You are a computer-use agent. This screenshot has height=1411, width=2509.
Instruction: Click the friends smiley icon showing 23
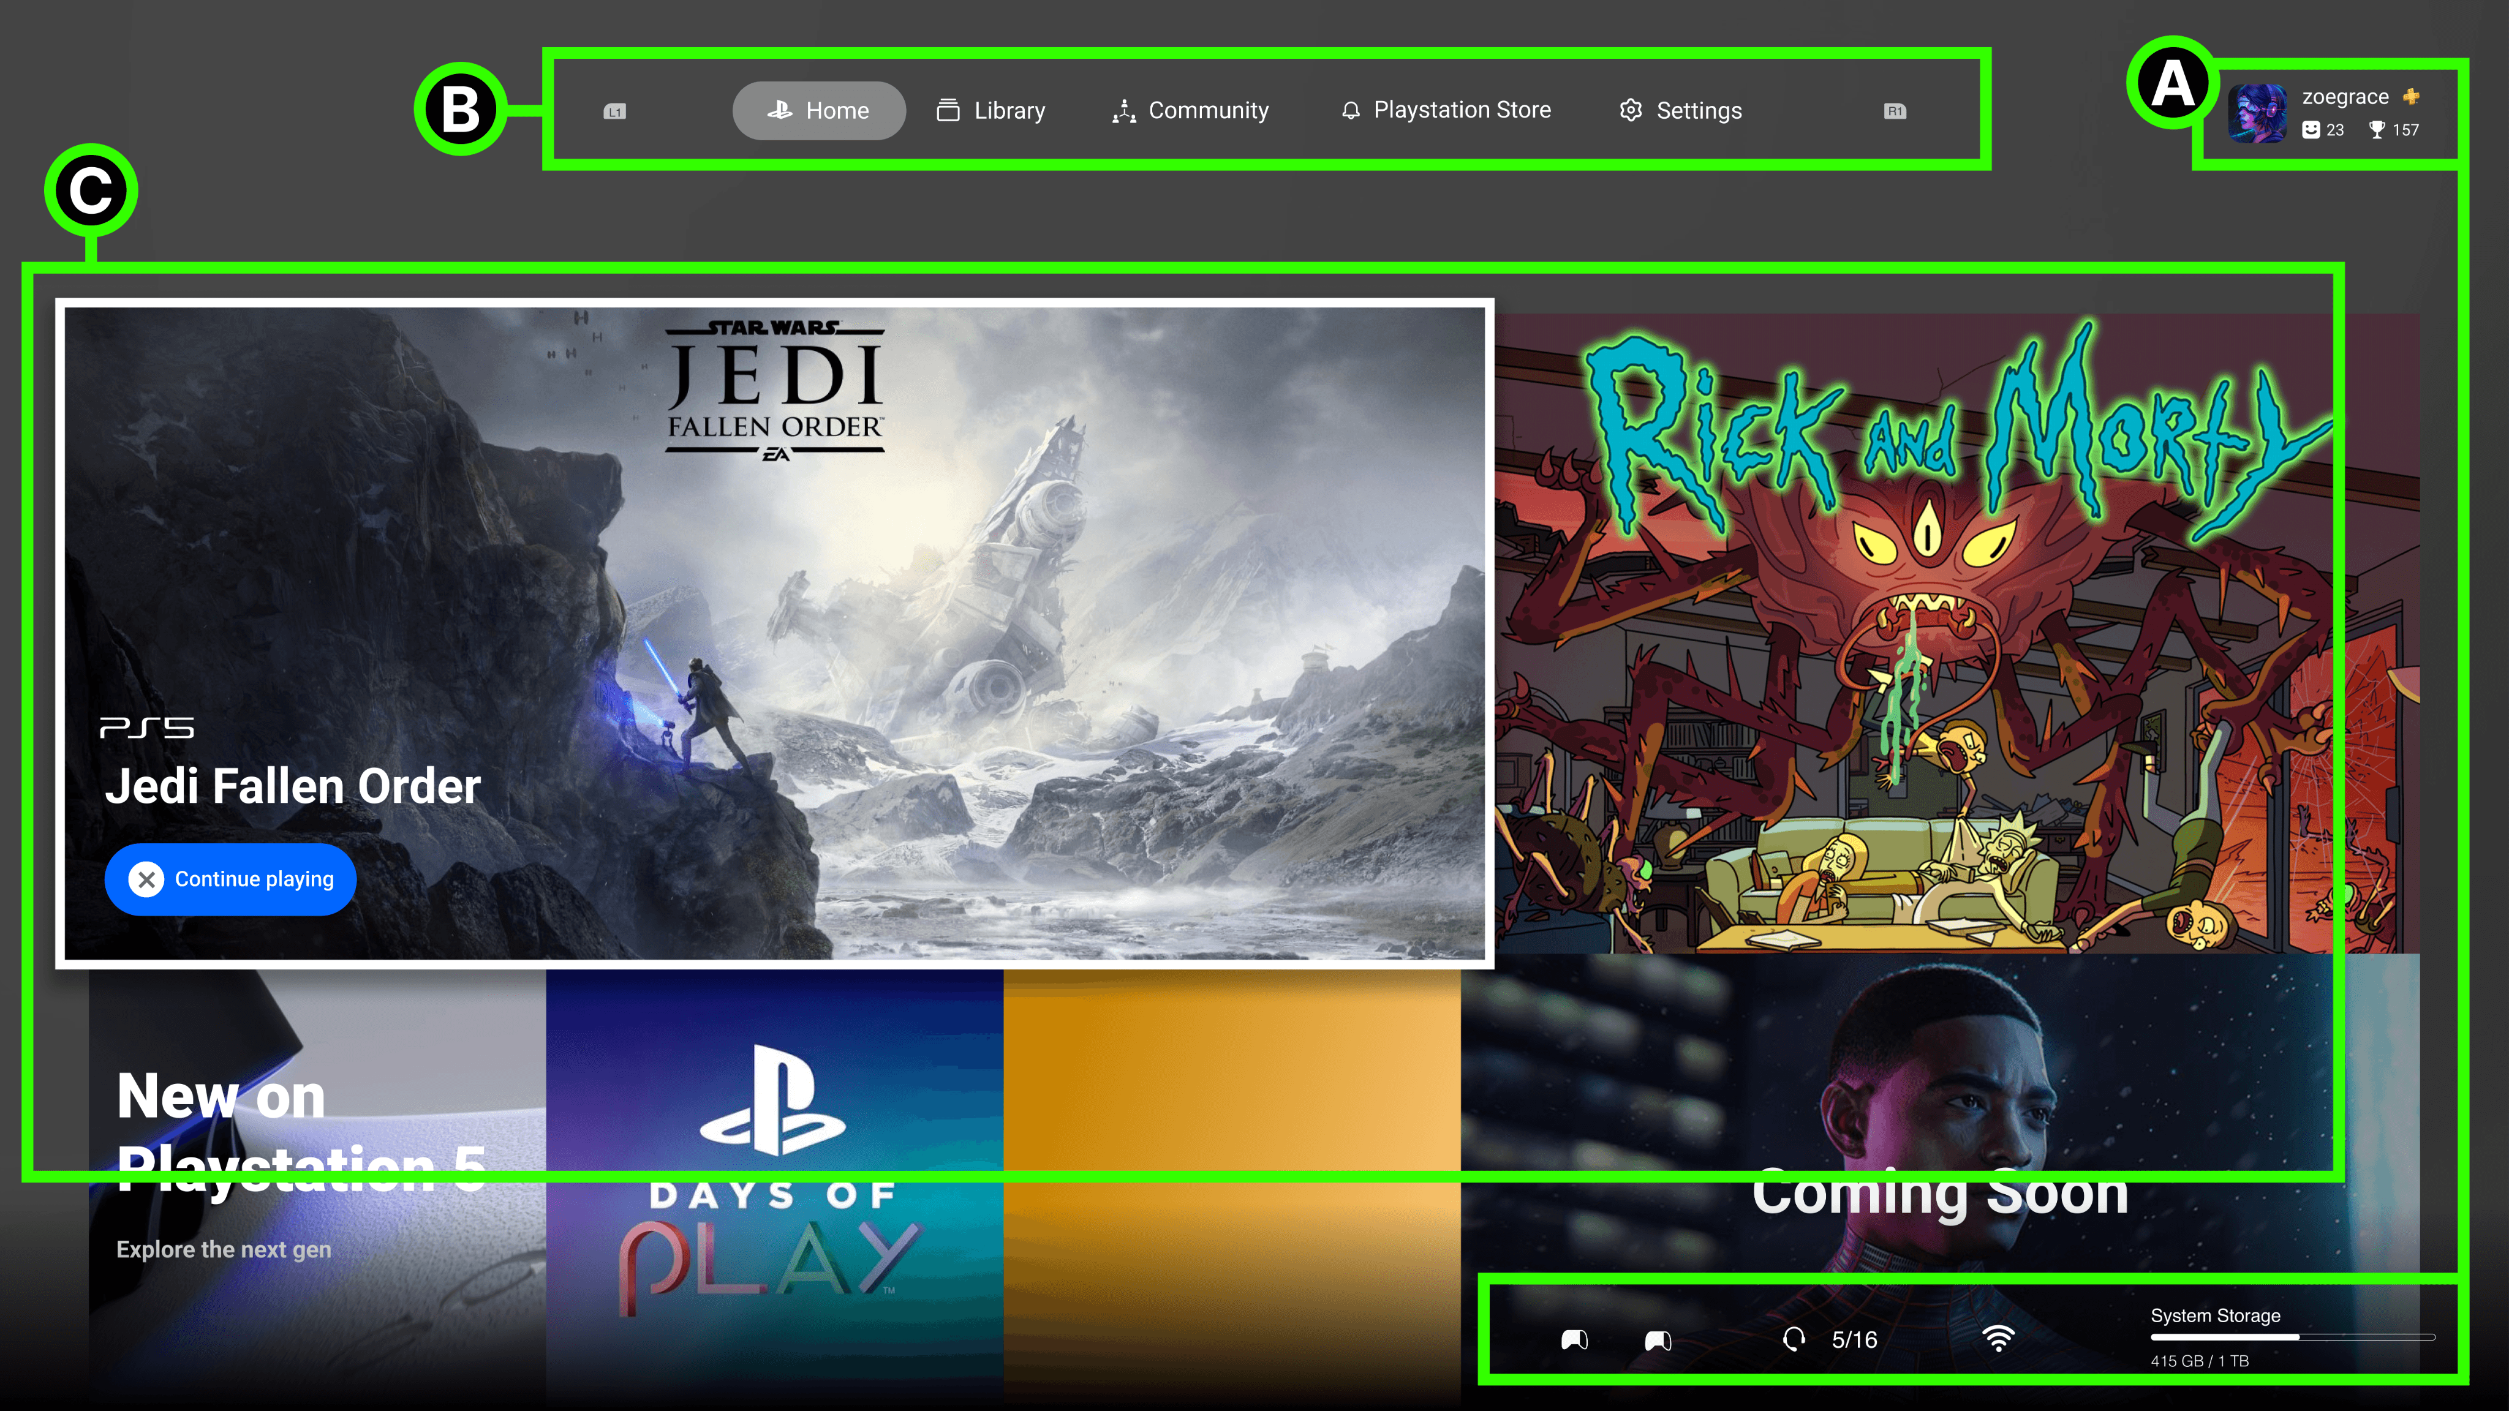pos(2311,129)
